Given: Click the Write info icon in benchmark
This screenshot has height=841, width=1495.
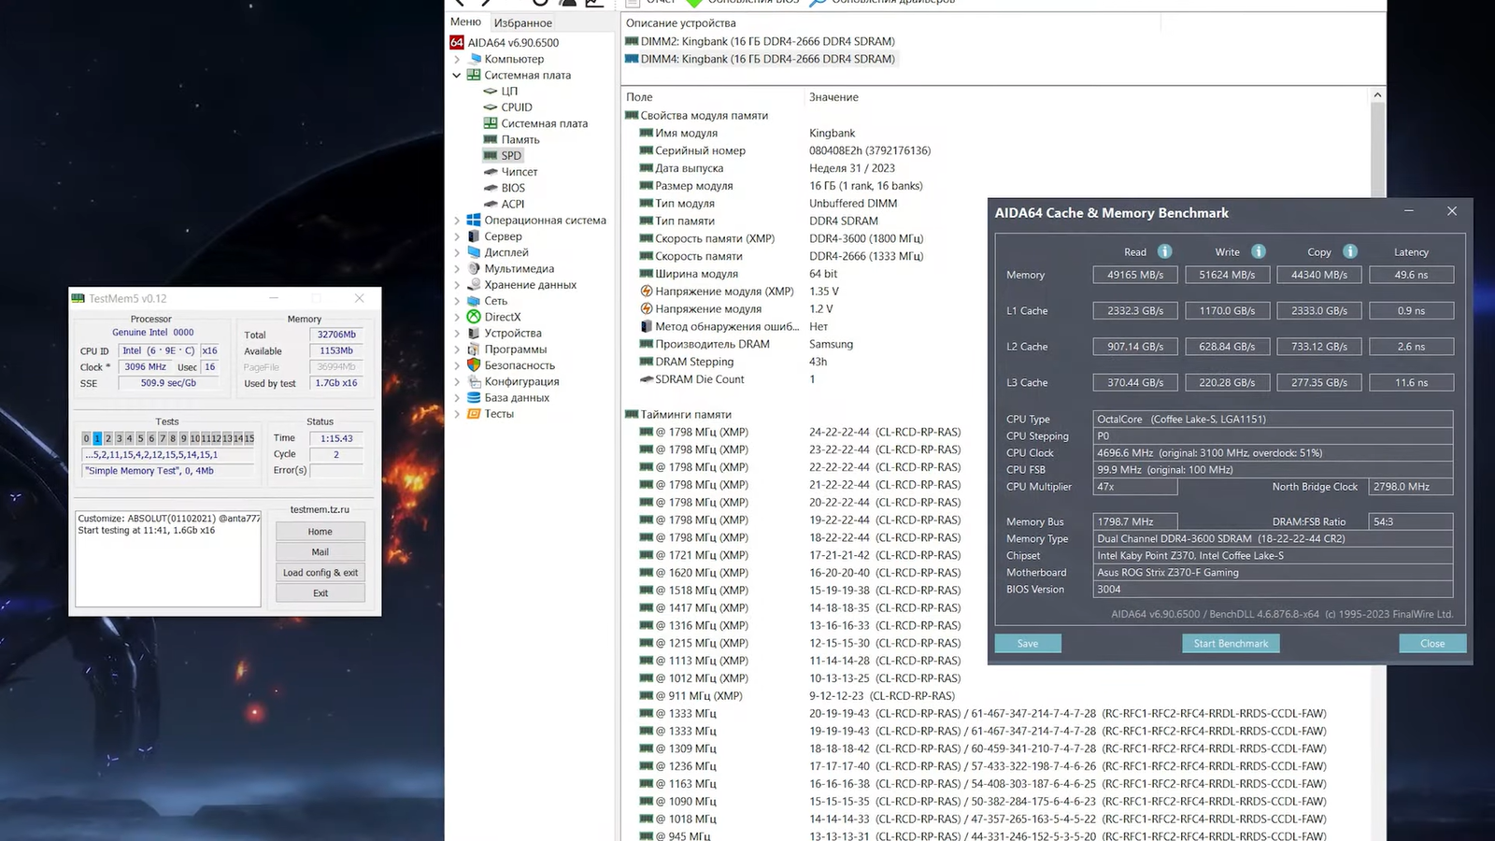Looking at the screenshot, I should pos(1259,251).
